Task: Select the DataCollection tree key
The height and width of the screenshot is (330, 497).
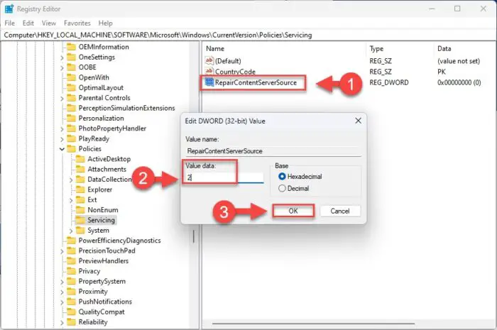Action: click(x=109, y=180)
